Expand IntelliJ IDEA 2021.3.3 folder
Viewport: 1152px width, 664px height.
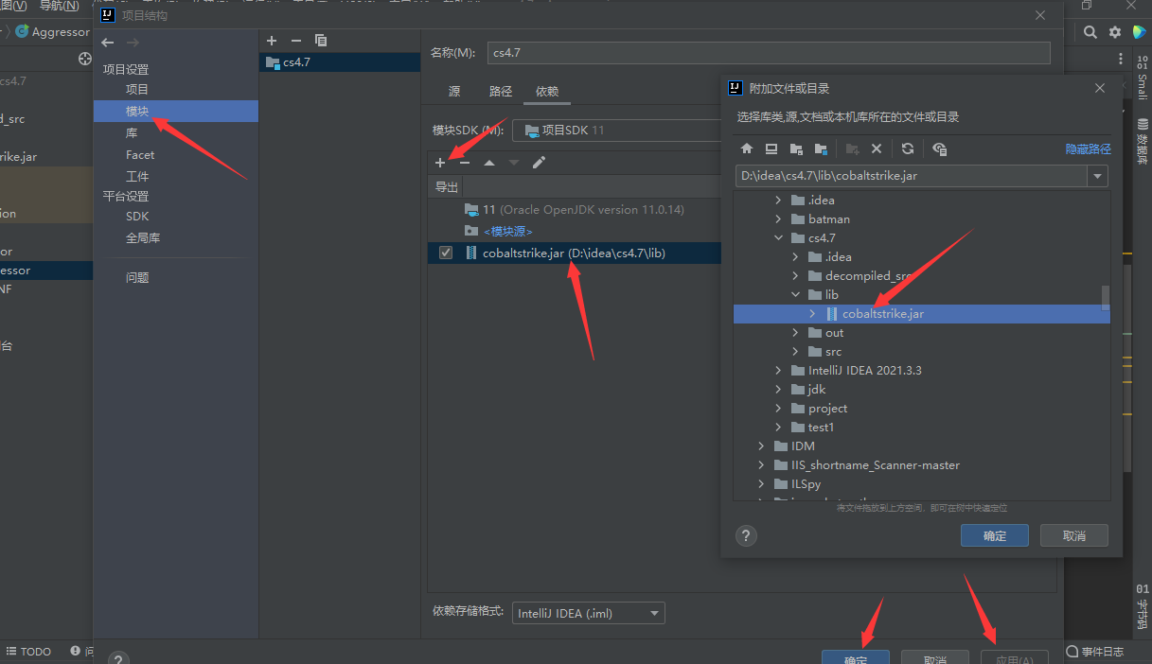point(779,370)
